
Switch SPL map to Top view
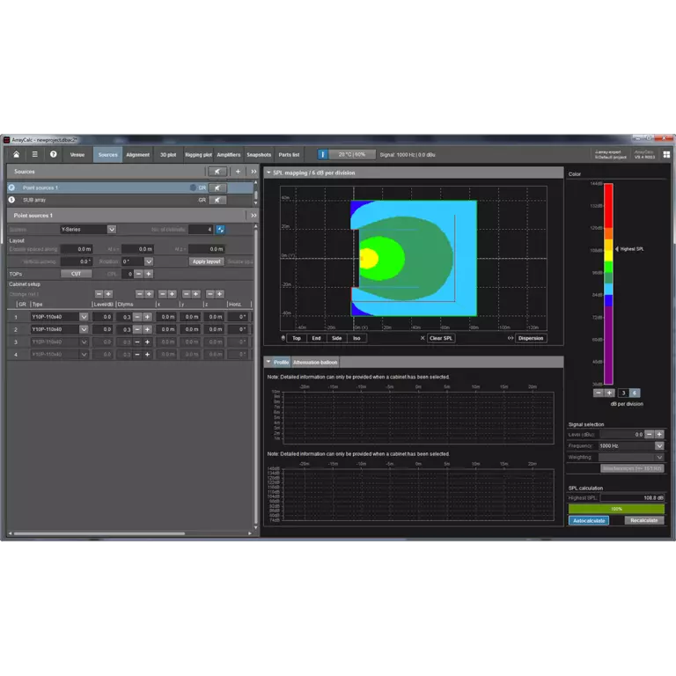[297, 338]
